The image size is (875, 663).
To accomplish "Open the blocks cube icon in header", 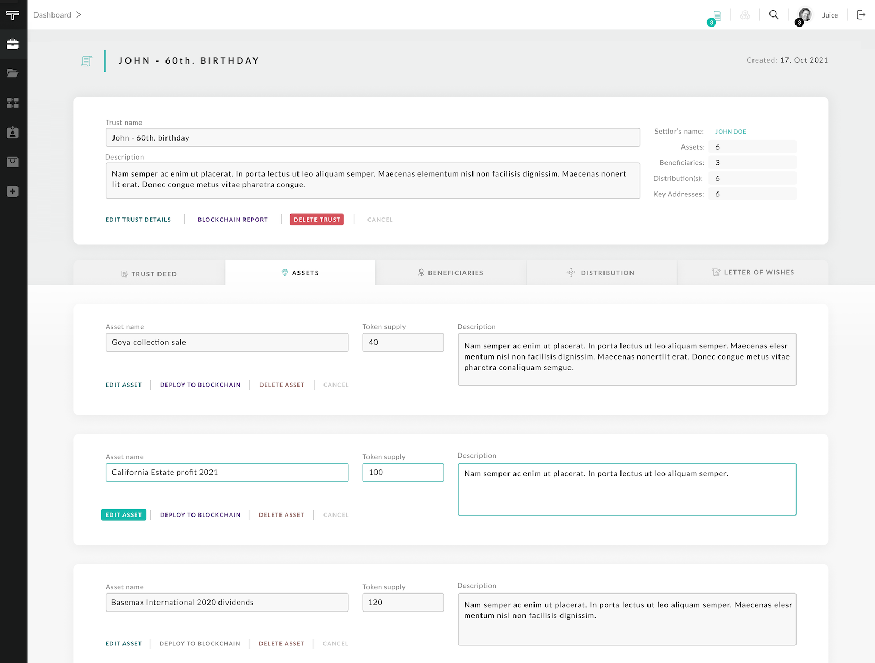I will tap(745, 15).
